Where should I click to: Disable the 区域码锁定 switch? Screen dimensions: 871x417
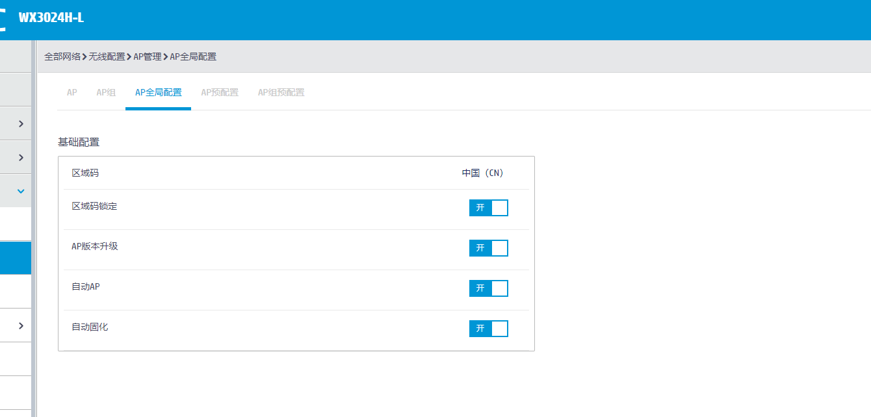488,208
